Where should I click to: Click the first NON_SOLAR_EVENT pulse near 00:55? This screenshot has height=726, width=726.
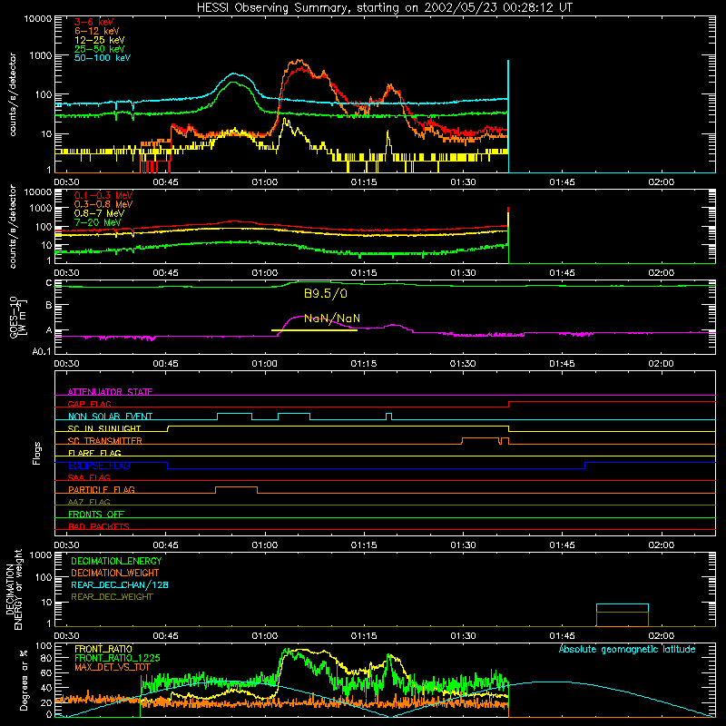click(x=235, y=417)
